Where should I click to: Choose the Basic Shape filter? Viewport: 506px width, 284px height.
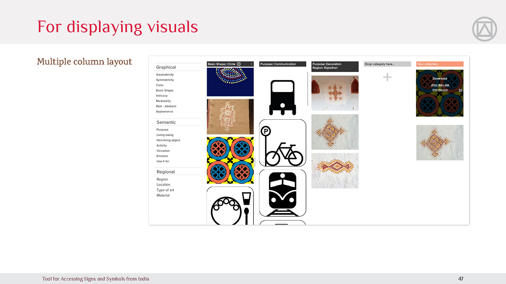(164, 90)
